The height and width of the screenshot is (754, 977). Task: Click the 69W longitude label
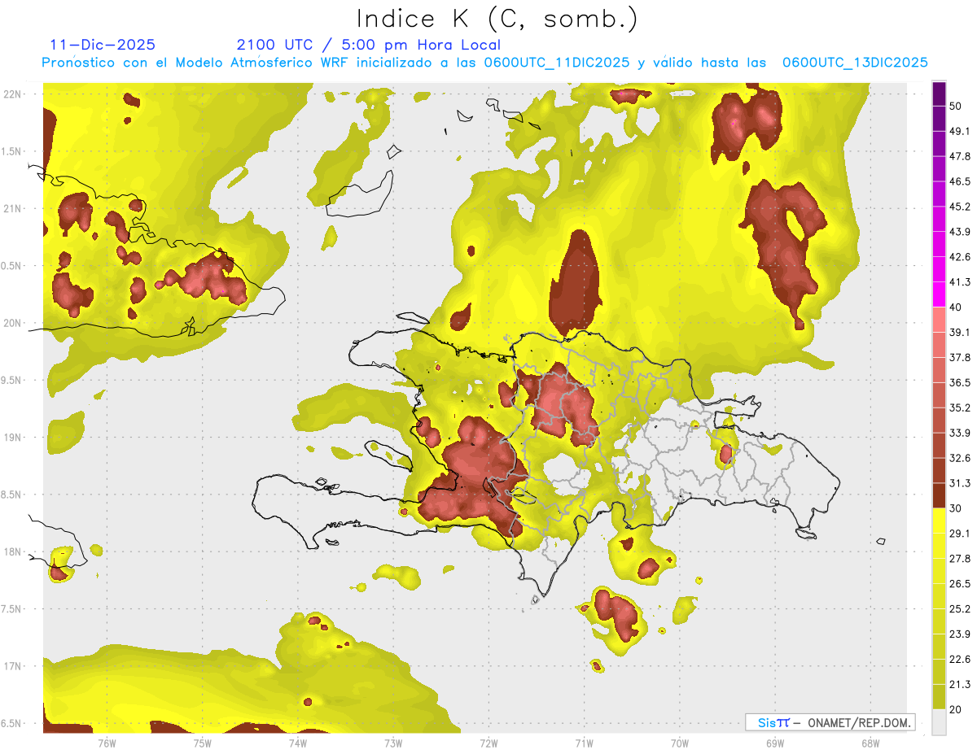[775, 743]
